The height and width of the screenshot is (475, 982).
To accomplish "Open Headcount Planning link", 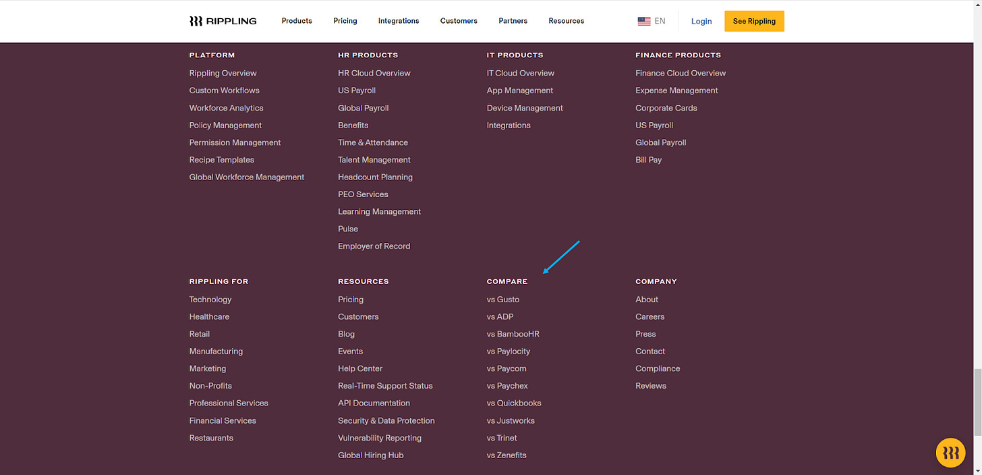I will click(375, 177).
